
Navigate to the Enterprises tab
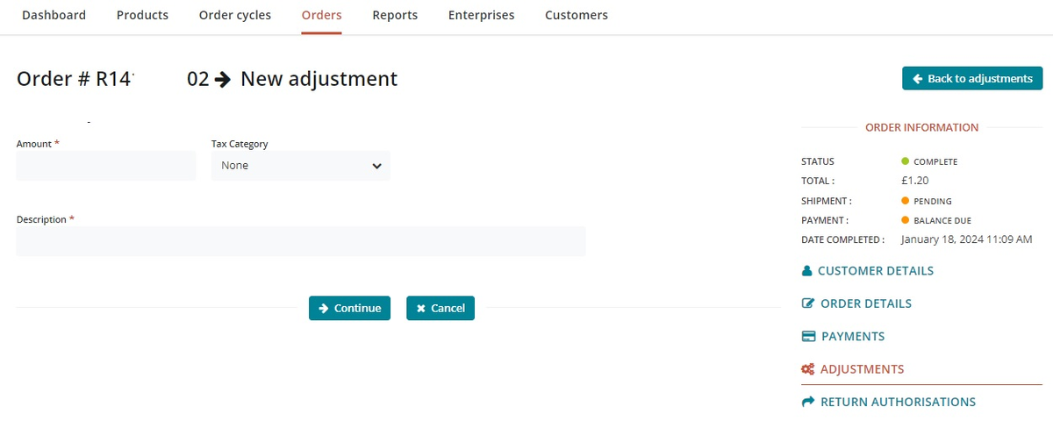point(481,15)
